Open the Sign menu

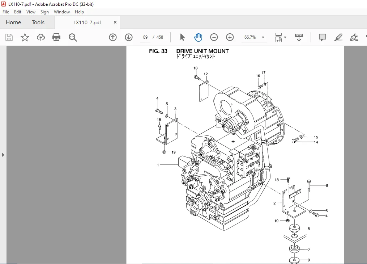pyautogui.click(x=44, y=12)
